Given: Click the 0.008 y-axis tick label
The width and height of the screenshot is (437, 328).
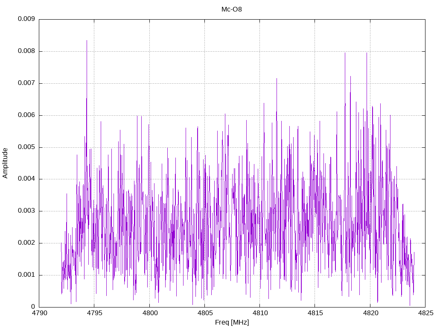Looking at the screenshot, I should coord(26,51).
